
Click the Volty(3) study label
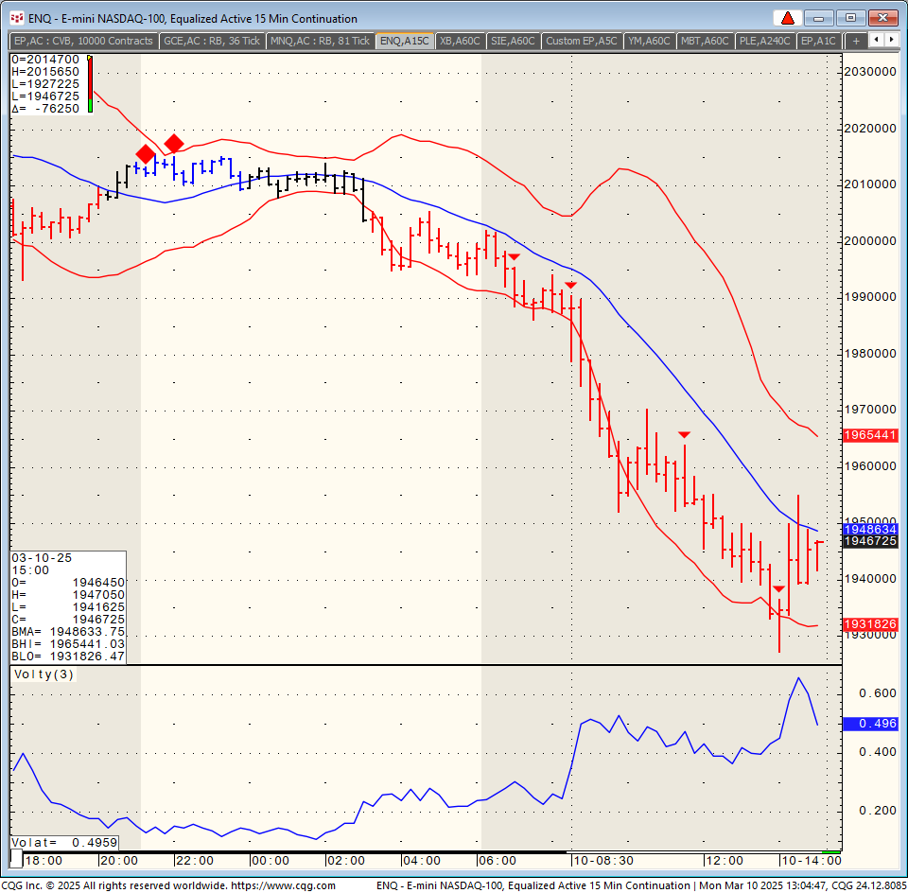tap(44, 674)
